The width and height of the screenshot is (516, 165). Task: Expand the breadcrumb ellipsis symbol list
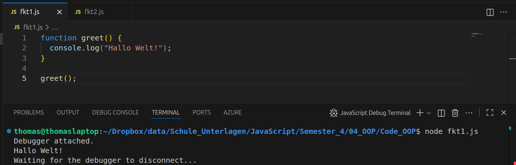(x=55, y=27)
